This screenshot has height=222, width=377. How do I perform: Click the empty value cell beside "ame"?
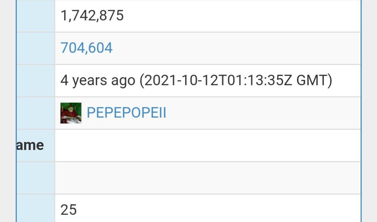208,145
